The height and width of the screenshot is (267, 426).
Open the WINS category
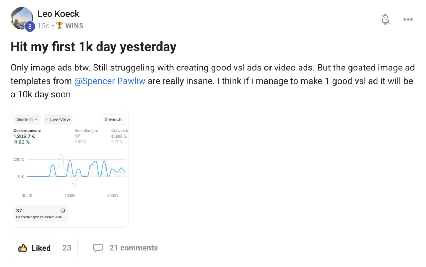(x=74, y=26)
